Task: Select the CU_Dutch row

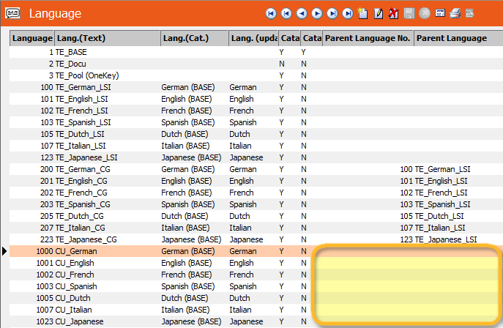Action: tap(256, 298)
